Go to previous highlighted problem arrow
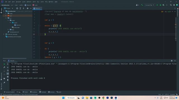This screenshot has width=179, height=100. coord(173,12)
